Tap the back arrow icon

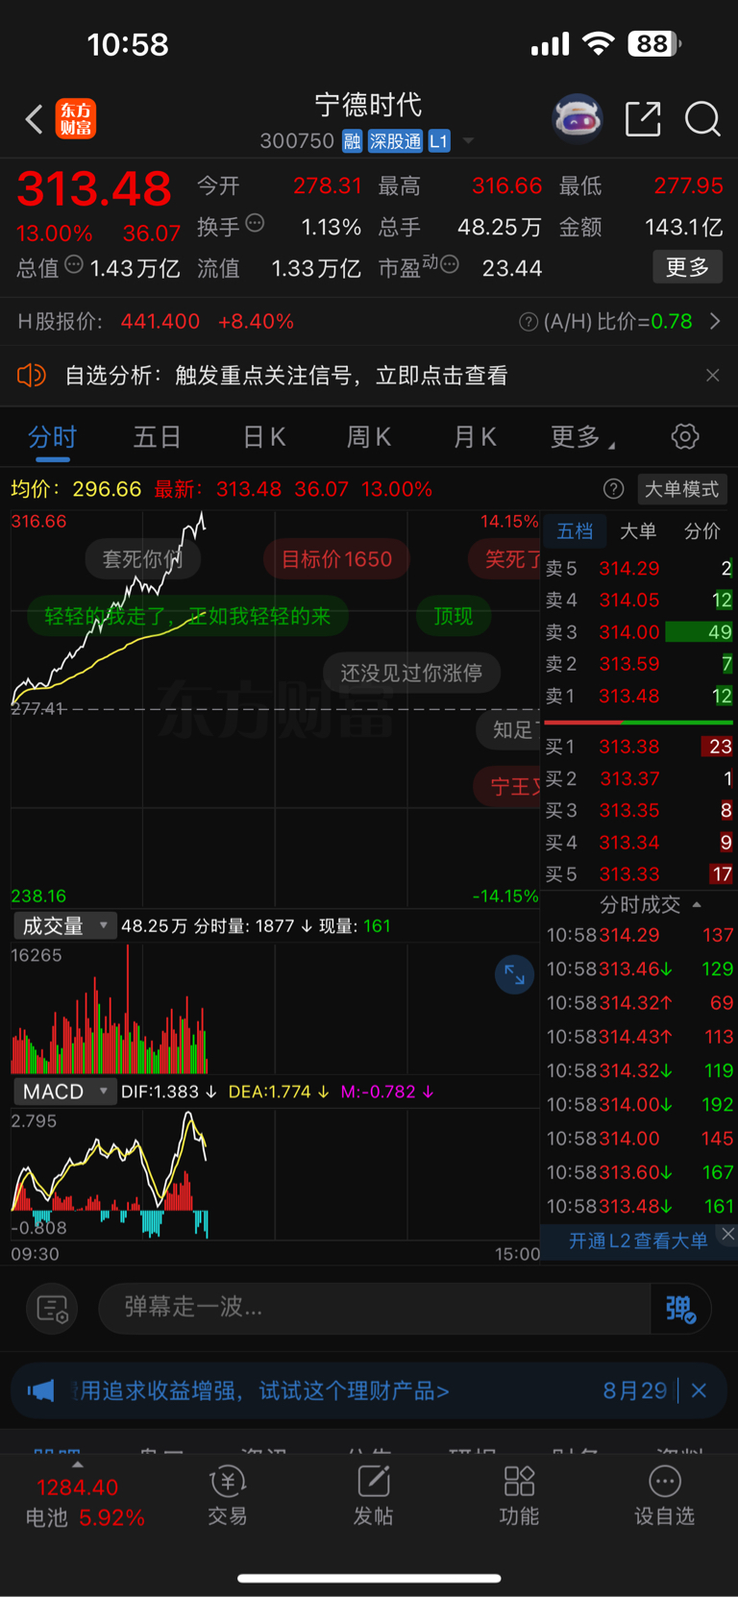tap(34, 119)
